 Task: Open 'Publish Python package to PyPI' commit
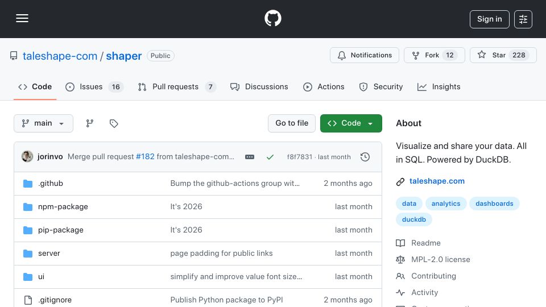227,300
